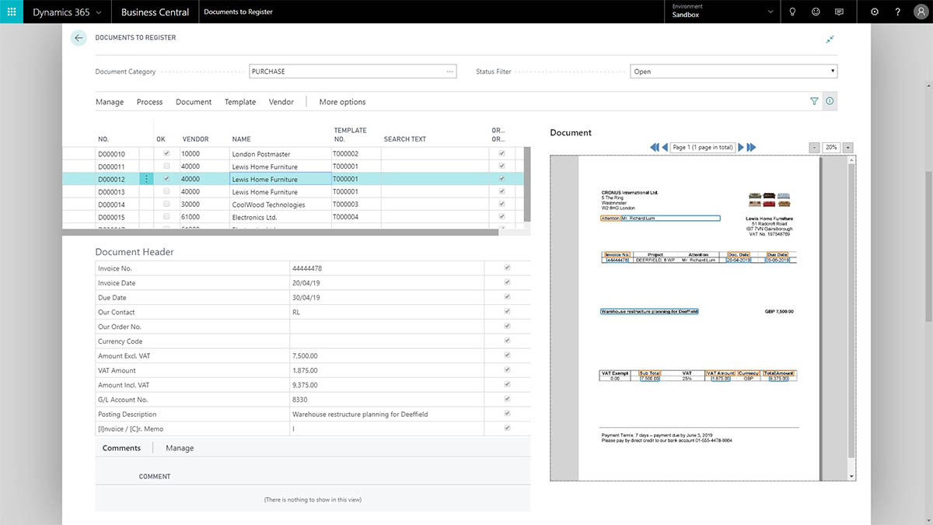Image resolution: width=933 pixels, height=525 pixels.
Task: Show the information icon panel
Action: 830,101
